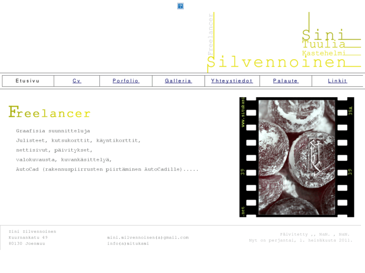Click the yellow Freelancer heading
The height and width of the screenshot is (273, 365).
[49, 112]
